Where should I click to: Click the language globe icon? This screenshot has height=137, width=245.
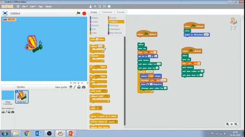pos(18,6)
